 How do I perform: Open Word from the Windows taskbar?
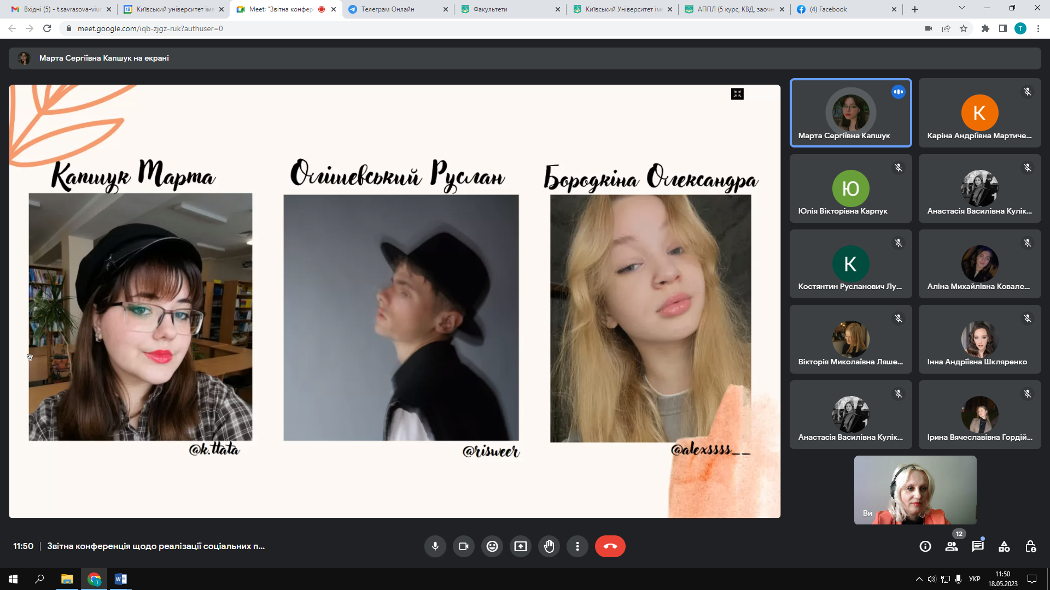(x=121, y=579)
